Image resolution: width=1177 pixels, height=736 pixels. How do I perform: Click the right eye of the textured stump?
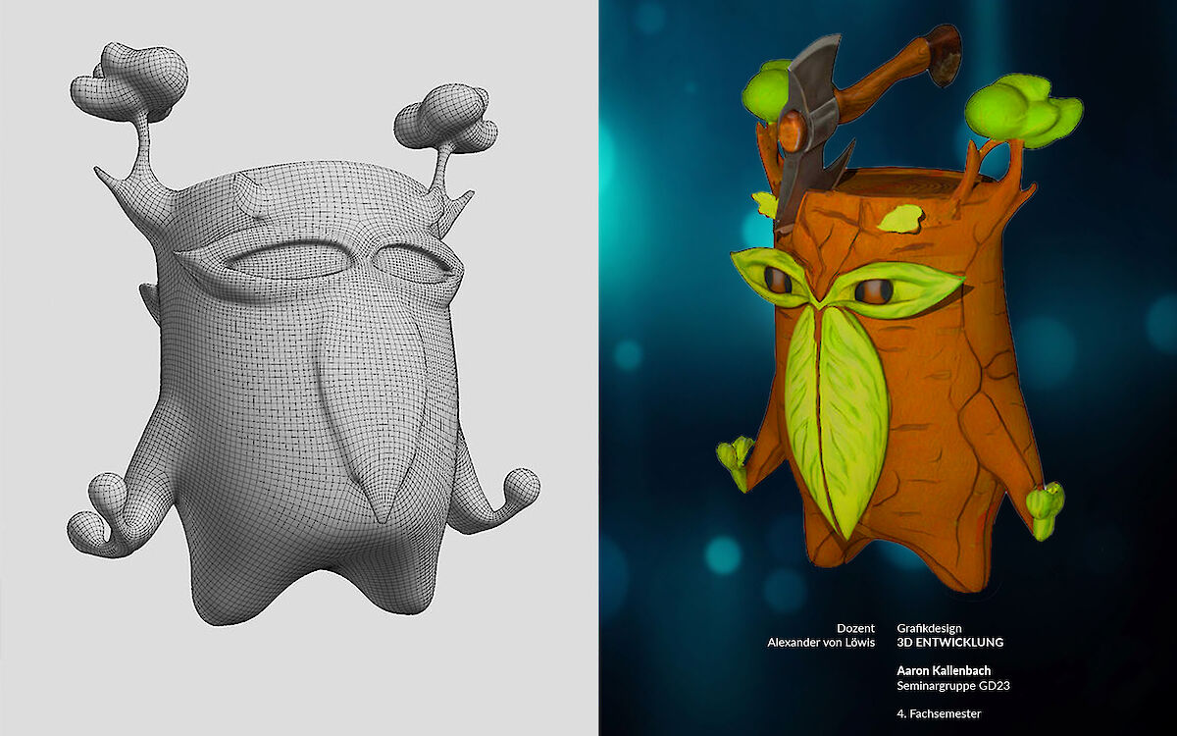872,290
